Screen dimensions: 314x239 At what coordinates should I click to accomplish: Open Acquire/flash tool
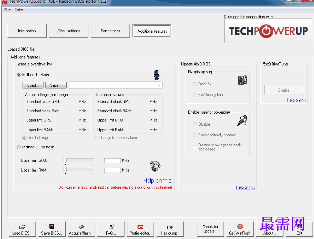coord(81,229)
